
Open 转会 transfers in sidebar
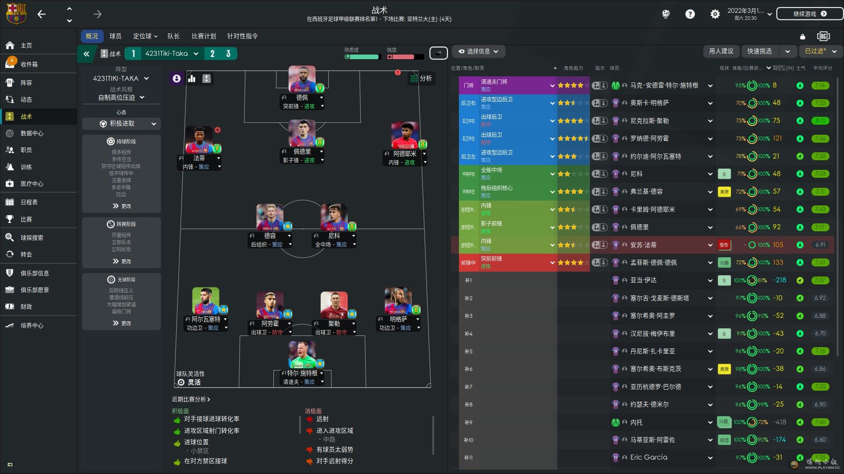[x=39, y=254]
